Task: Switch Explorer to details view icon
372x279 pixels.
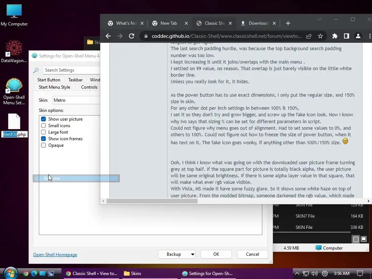Action: (x=356, y=239)
